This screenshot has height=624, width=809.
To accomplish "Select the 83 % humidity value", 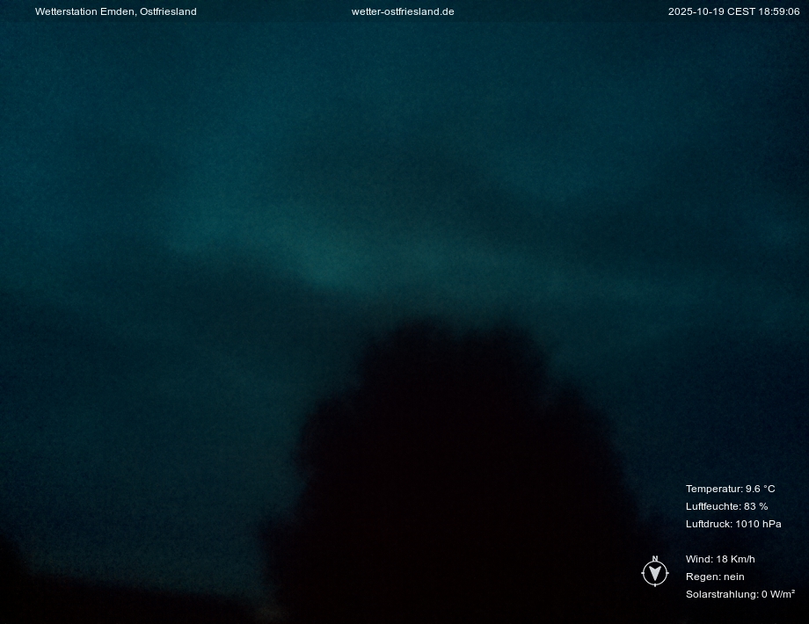I will (x=756, y=506).
